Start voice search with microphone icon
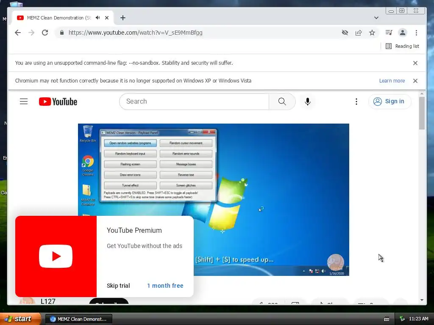 click(x=308, y=102)
